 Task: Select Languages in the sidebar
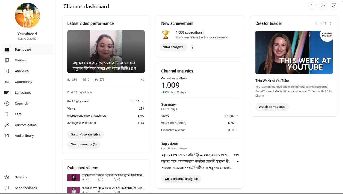click(7, 92)
